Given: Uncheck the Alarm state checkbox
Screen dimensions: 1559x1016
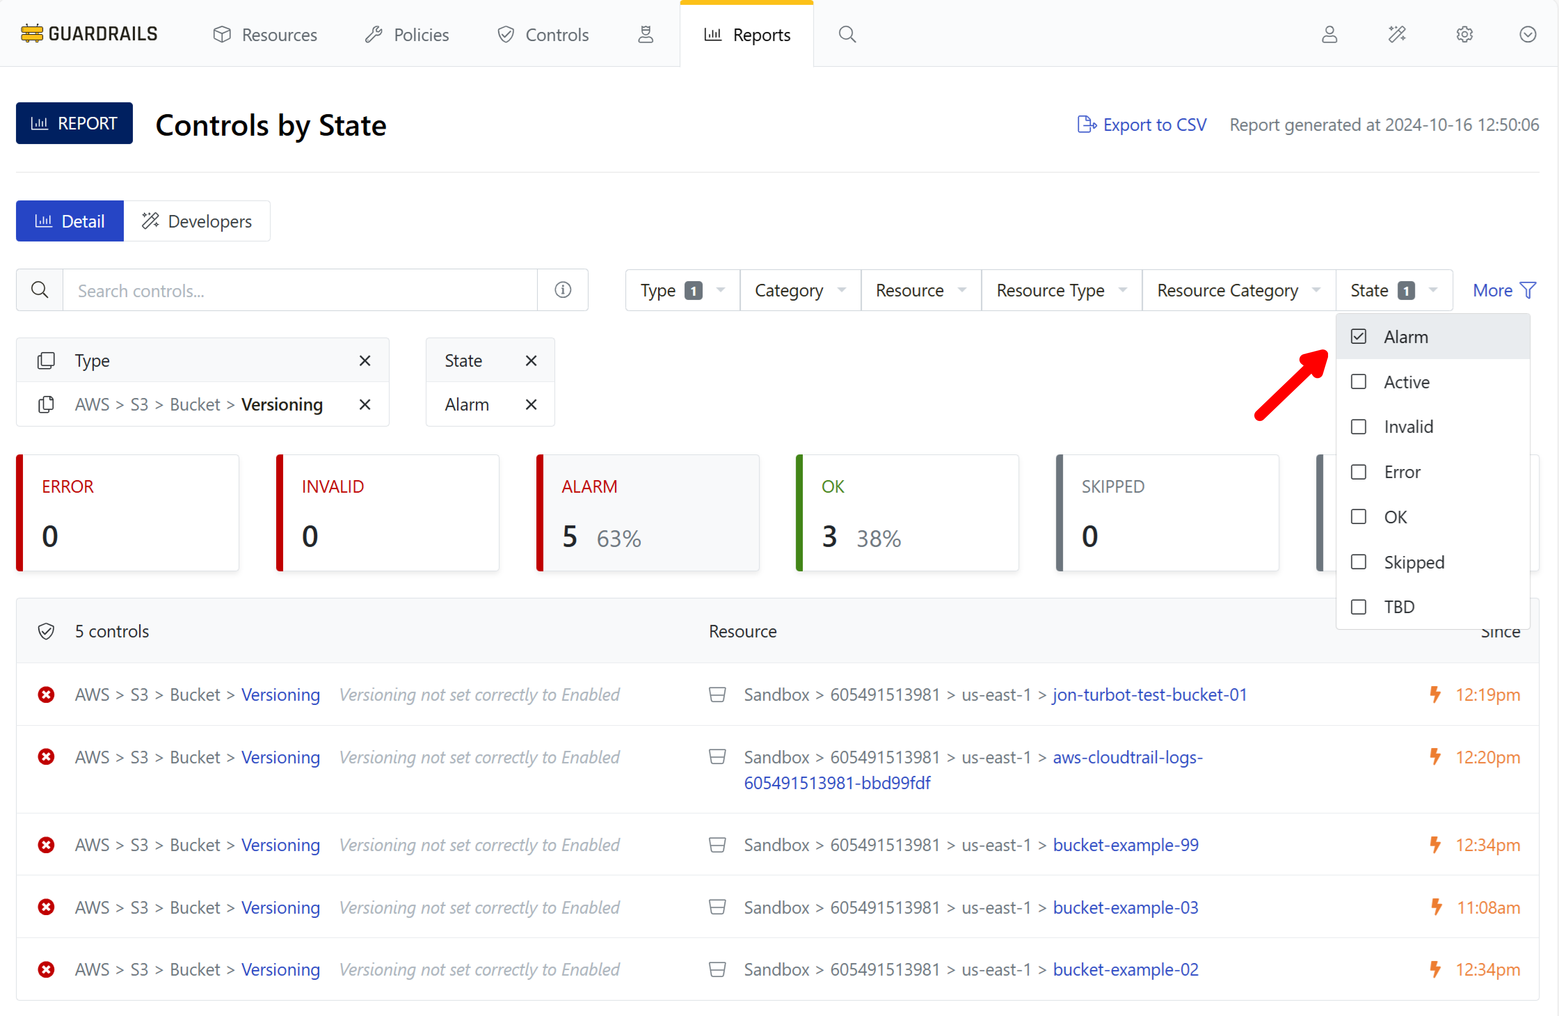Looking at the screenshot, I should click(x=1359, y=337).
